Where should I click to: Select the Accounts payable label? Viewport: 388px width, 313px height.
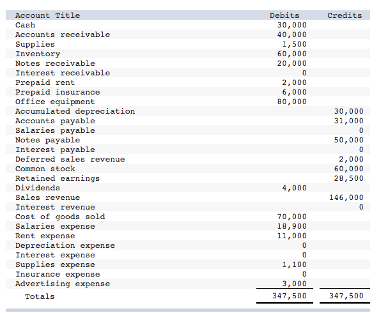[x=55, y=121]
